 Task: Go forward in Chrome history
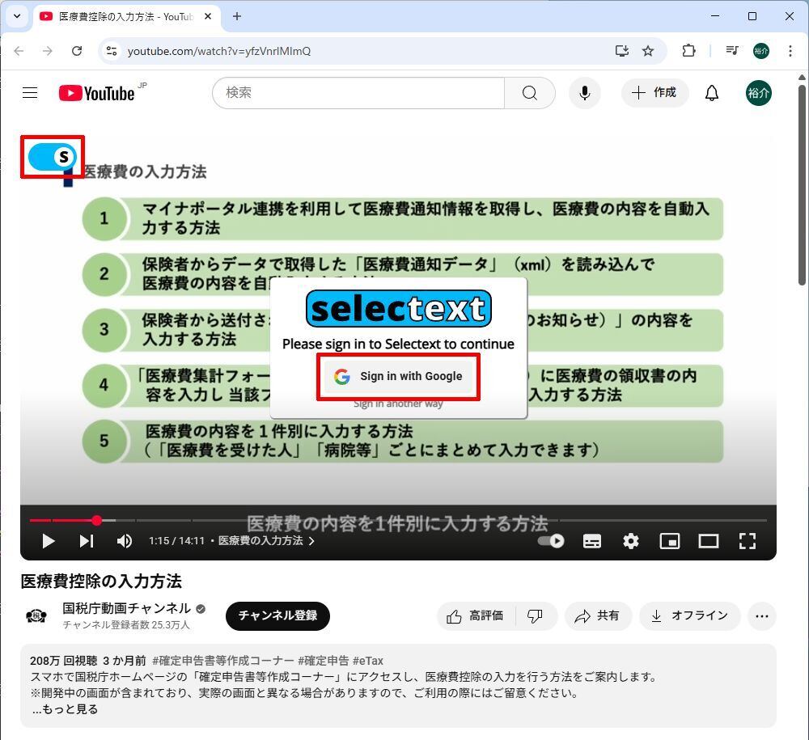pyautogui.click(x=48, y=50)
